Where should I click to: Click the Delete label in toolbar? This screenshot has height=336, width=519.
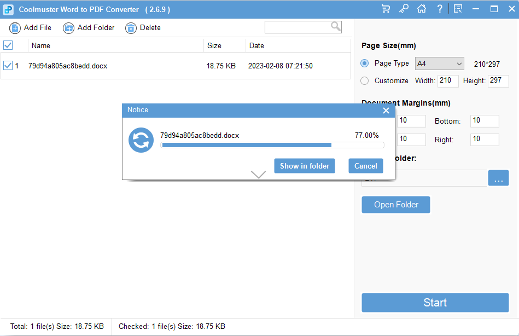tap(150, 28)
